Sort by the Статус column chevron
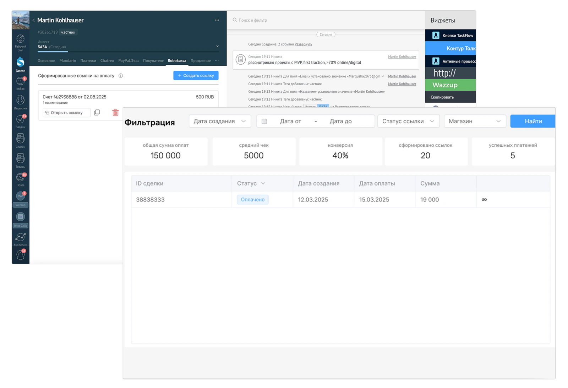Screen dimensions: 568x388 click(x=263, y=183)
